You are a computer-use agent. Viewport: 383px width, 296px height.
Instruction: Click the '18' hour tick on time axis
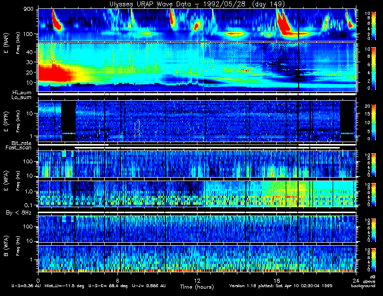[276, 280]
